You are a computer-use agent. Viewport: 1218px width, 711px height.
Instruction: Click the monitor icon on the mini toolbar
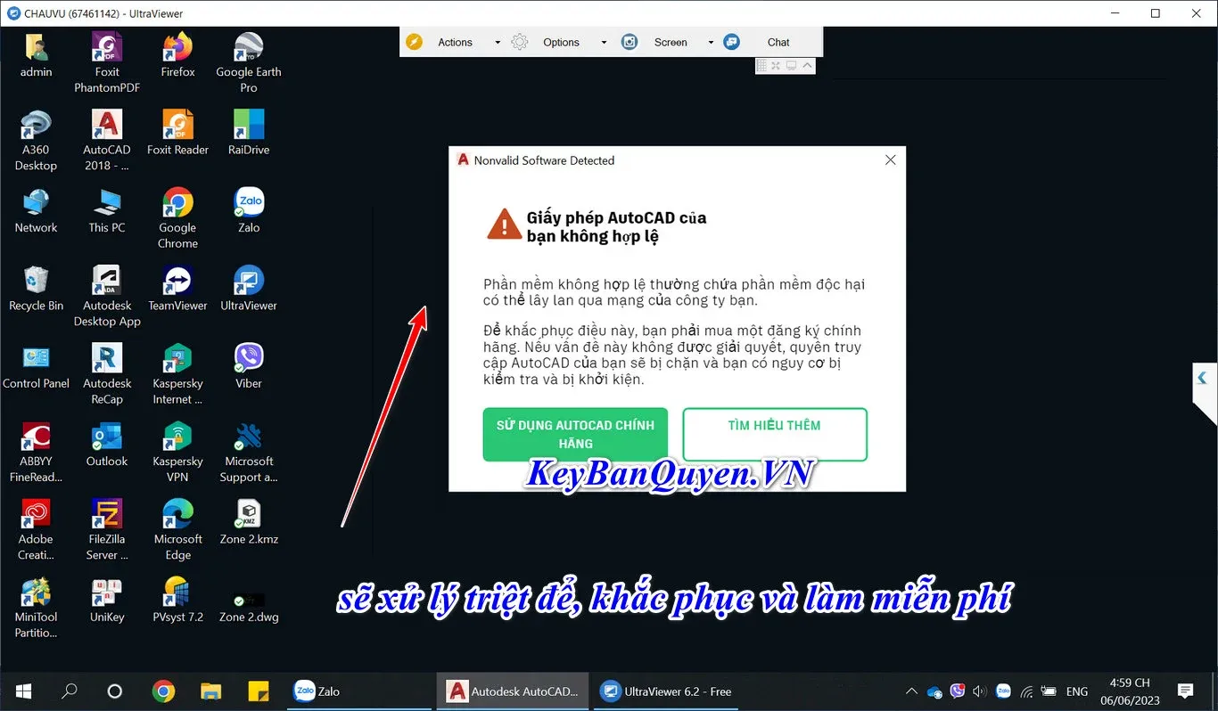(791, 65)
